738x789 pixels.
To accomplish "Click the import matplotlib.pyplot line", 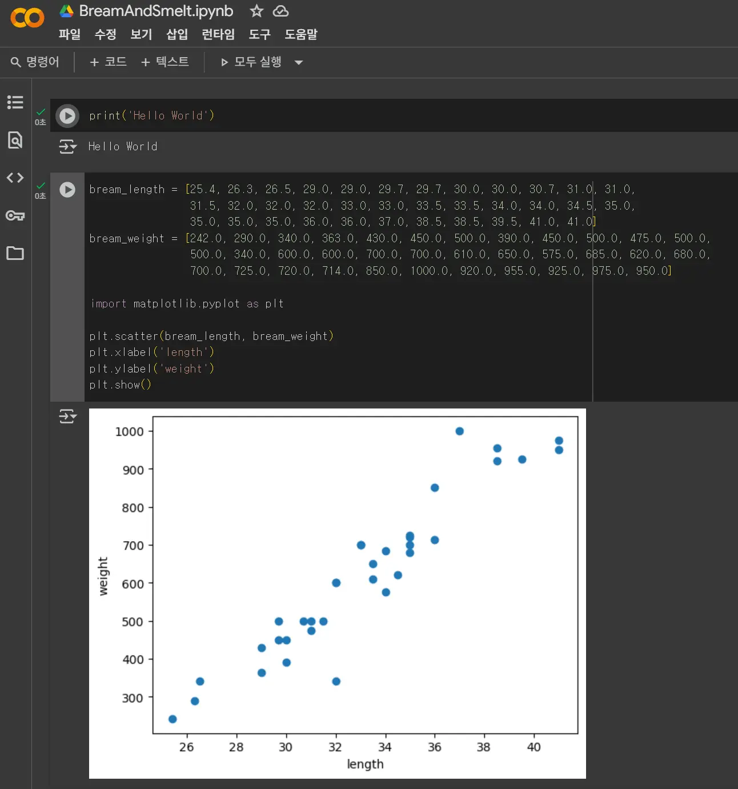I will (x=187, y=303).
